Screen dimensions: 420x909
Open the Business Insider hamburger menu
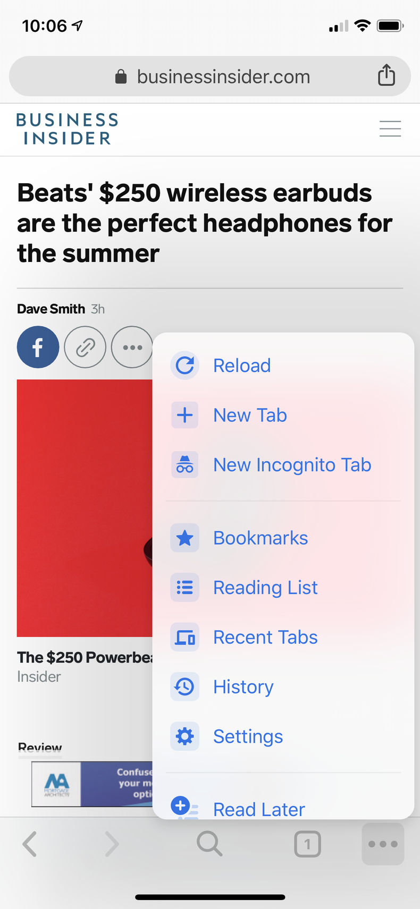point(390,129)
